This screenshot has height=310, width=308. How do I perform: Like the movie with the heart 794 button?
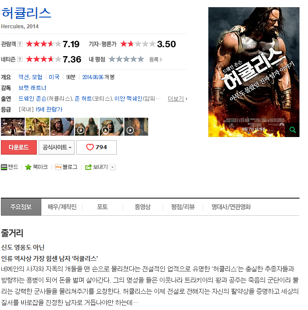[x=97, y=147]
